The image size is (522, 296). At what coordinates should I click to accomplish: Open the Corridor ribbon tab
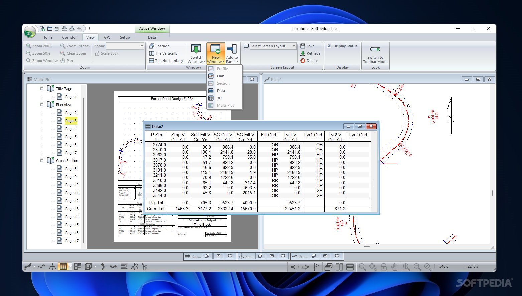point(69,37)
